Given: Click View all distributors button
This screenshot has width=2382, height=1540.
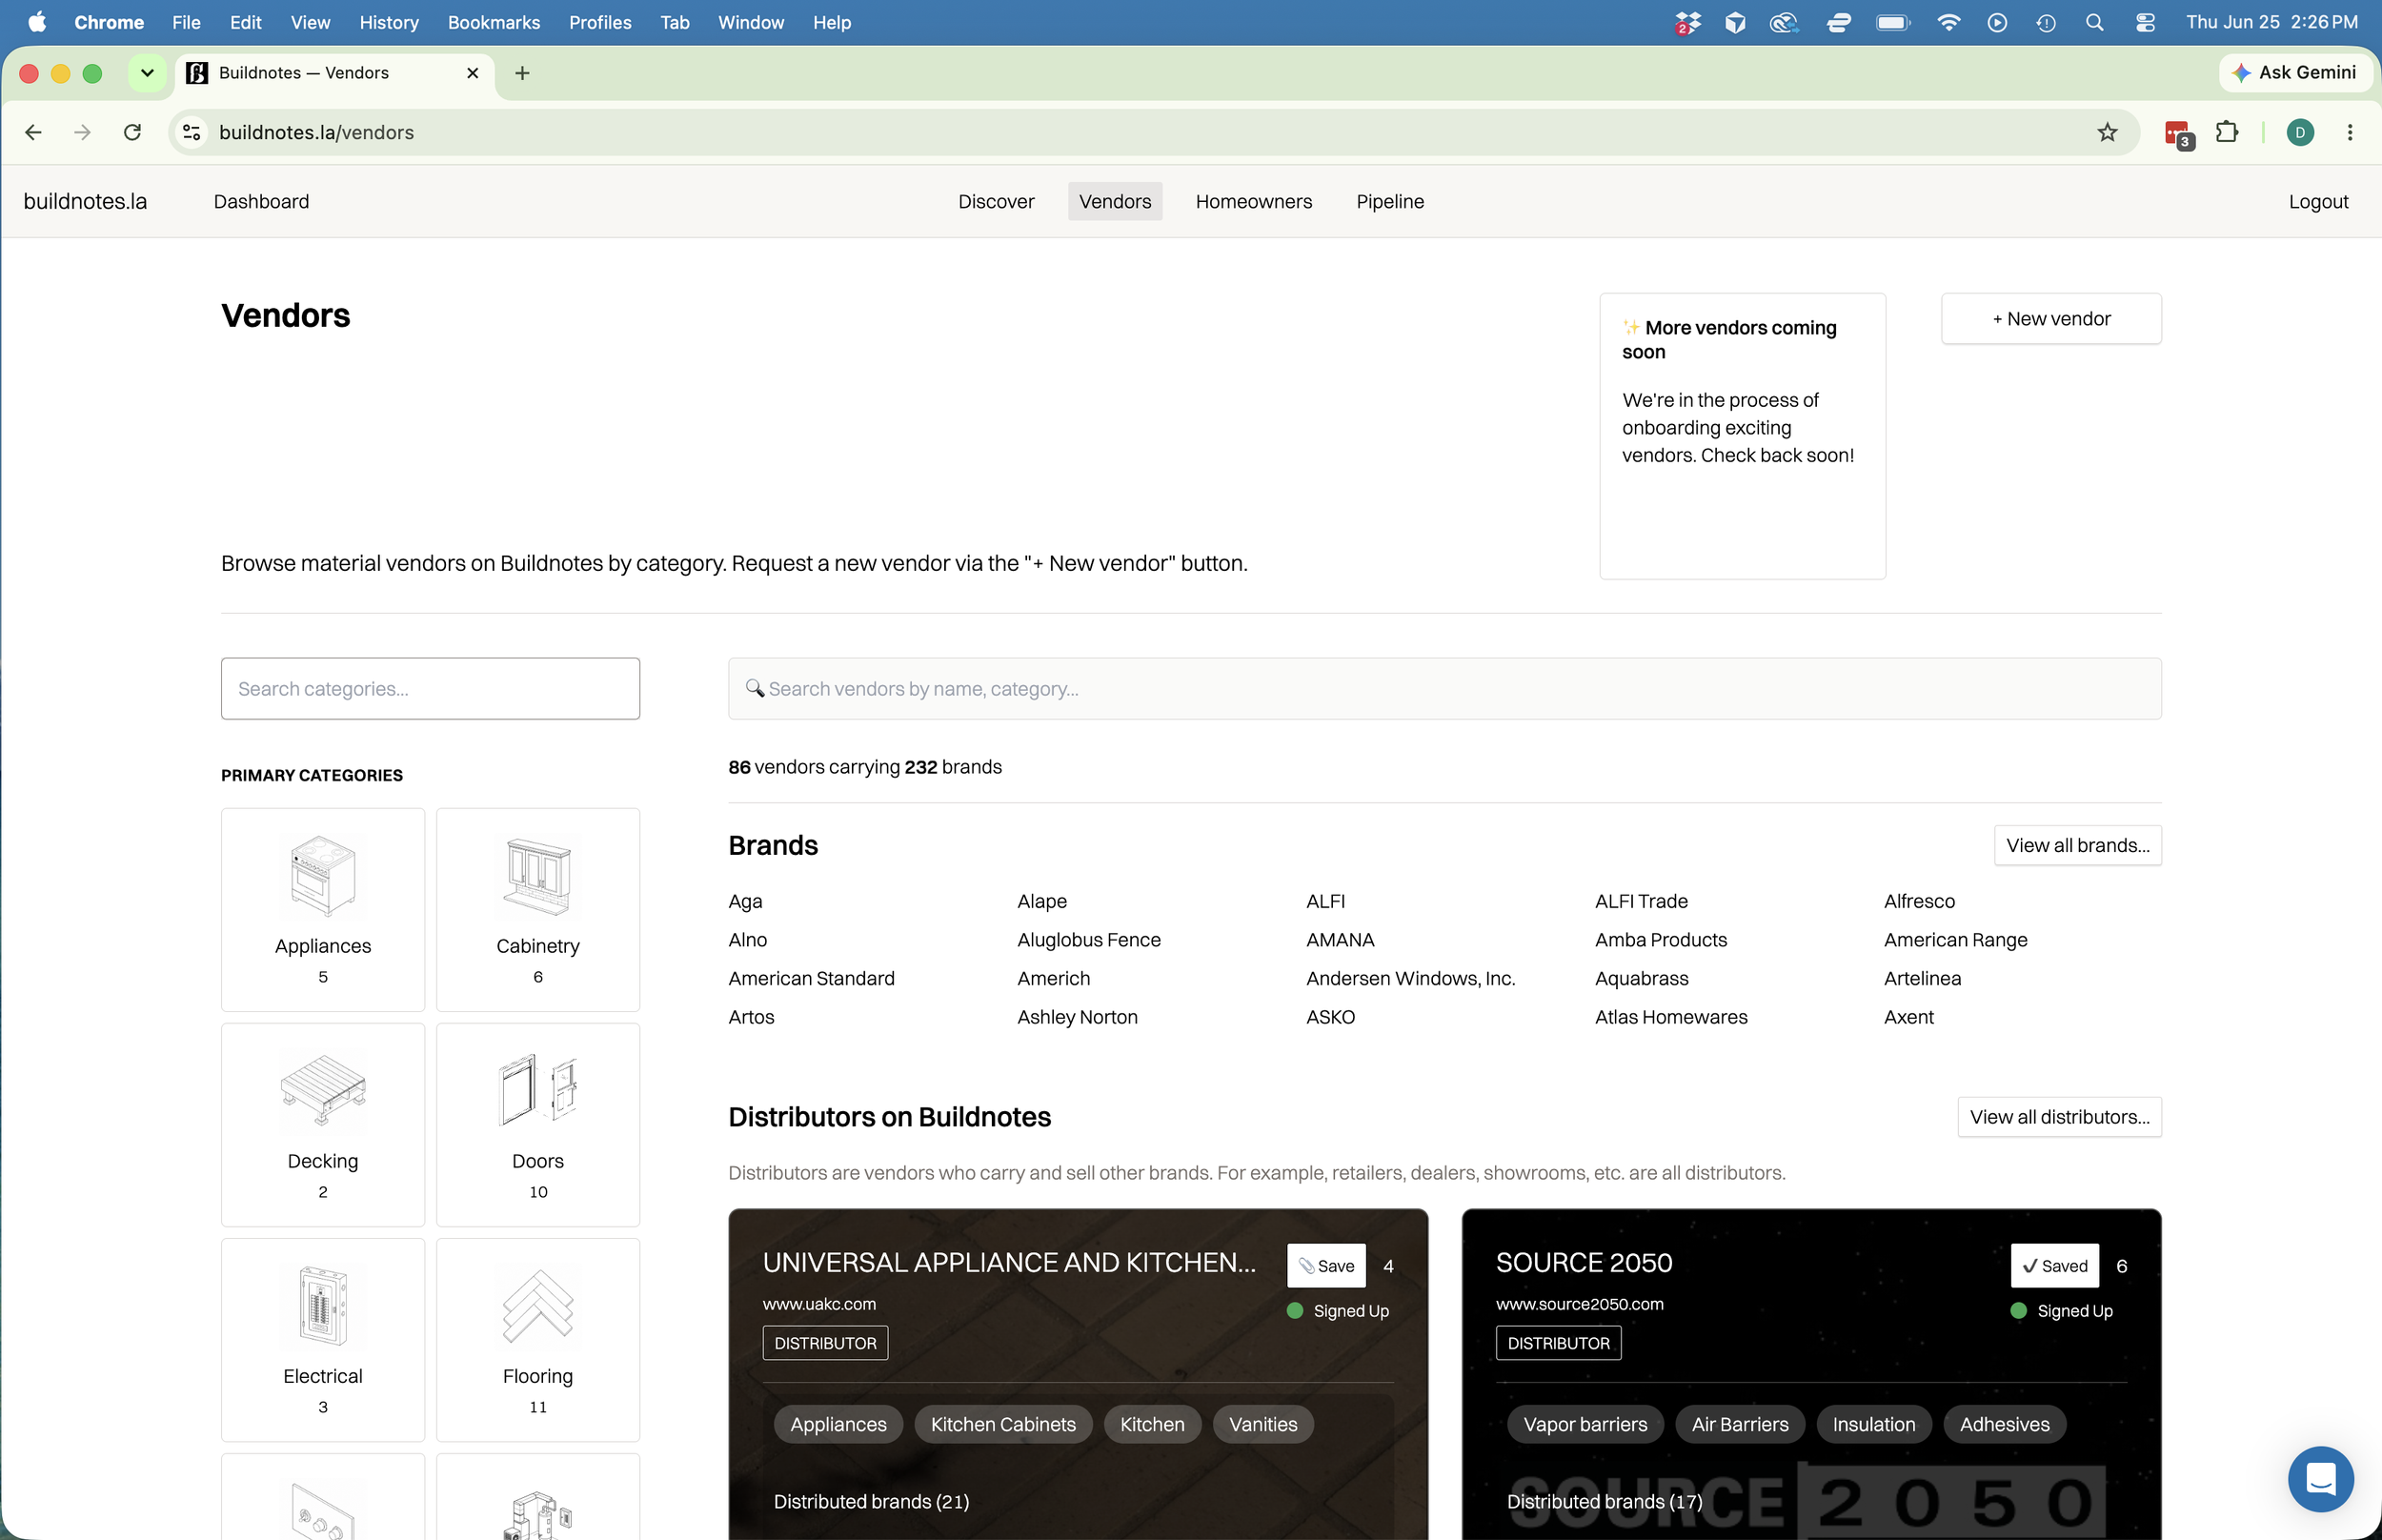Looking at the screenshot, I should (x=2059, y=1117).
